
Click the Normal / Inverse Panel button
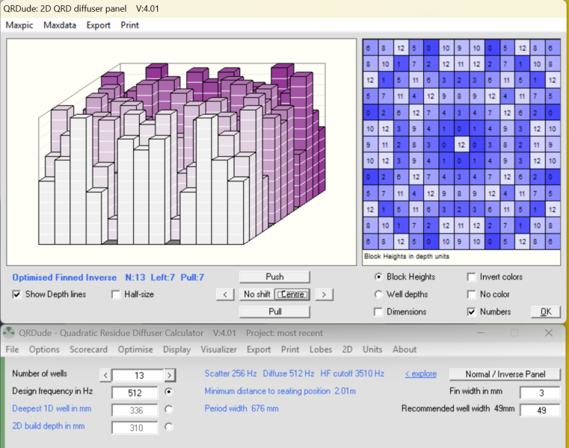tap(505, 374)
